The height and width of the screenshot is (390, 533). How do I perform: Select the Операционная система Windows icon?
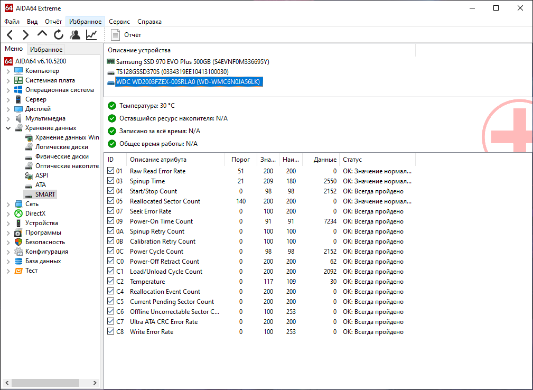pos(18,90)
